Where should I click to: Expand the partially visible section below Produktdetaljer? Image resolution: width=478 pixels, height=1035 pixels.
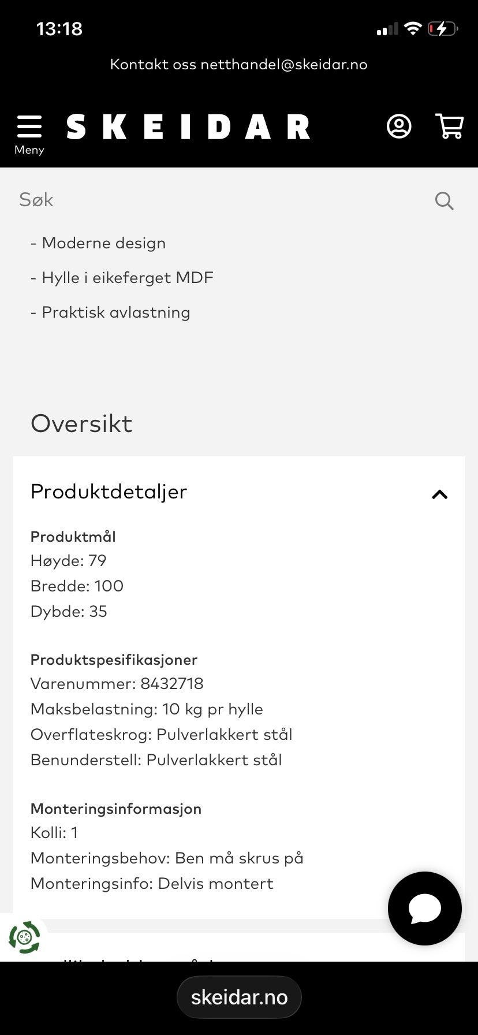pyautogui.click(x=239, y=948)
